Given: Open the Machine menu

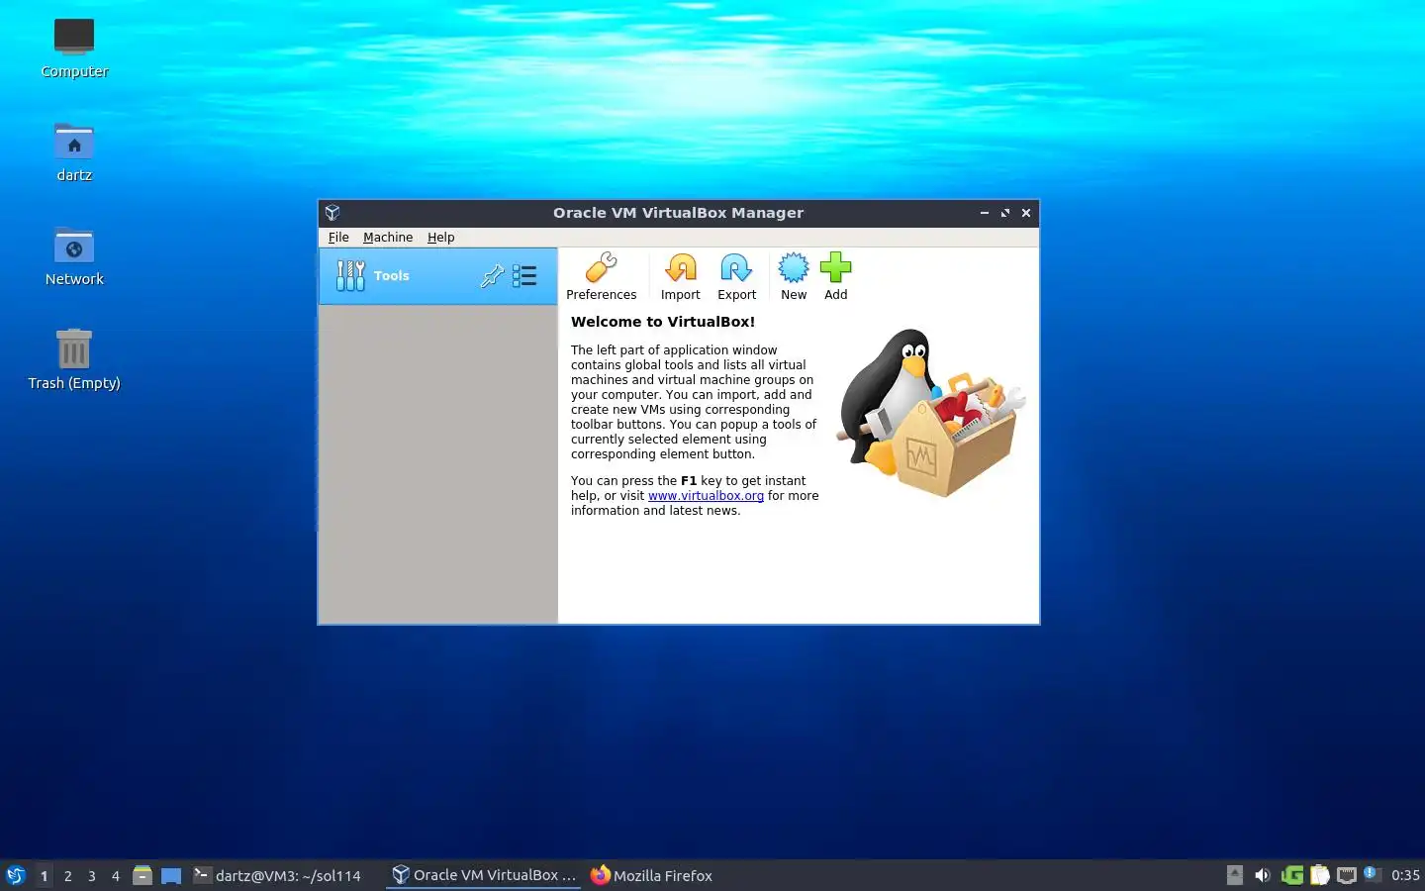Looking at the screenshot, I should point(388,238).
